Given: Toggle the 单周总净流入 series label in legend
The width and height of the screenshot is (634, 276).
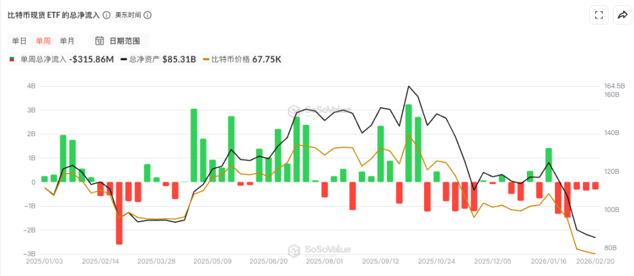Looking at the screenshot, I should [44, 60].
